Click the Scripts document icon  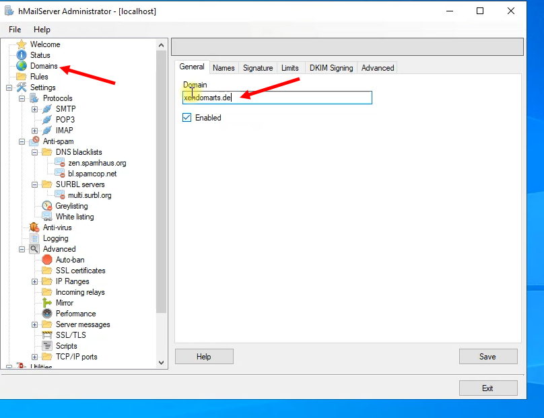[x=47, y=346]
